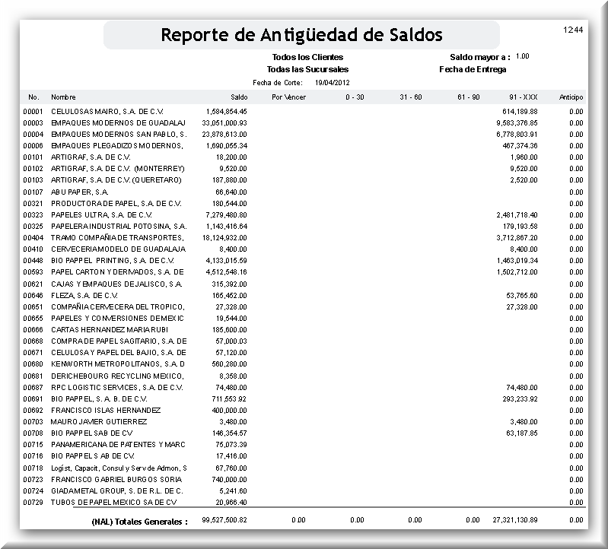608x549 pixels.
Task: Click balance 57,000.03
Action: coord(231,341)
